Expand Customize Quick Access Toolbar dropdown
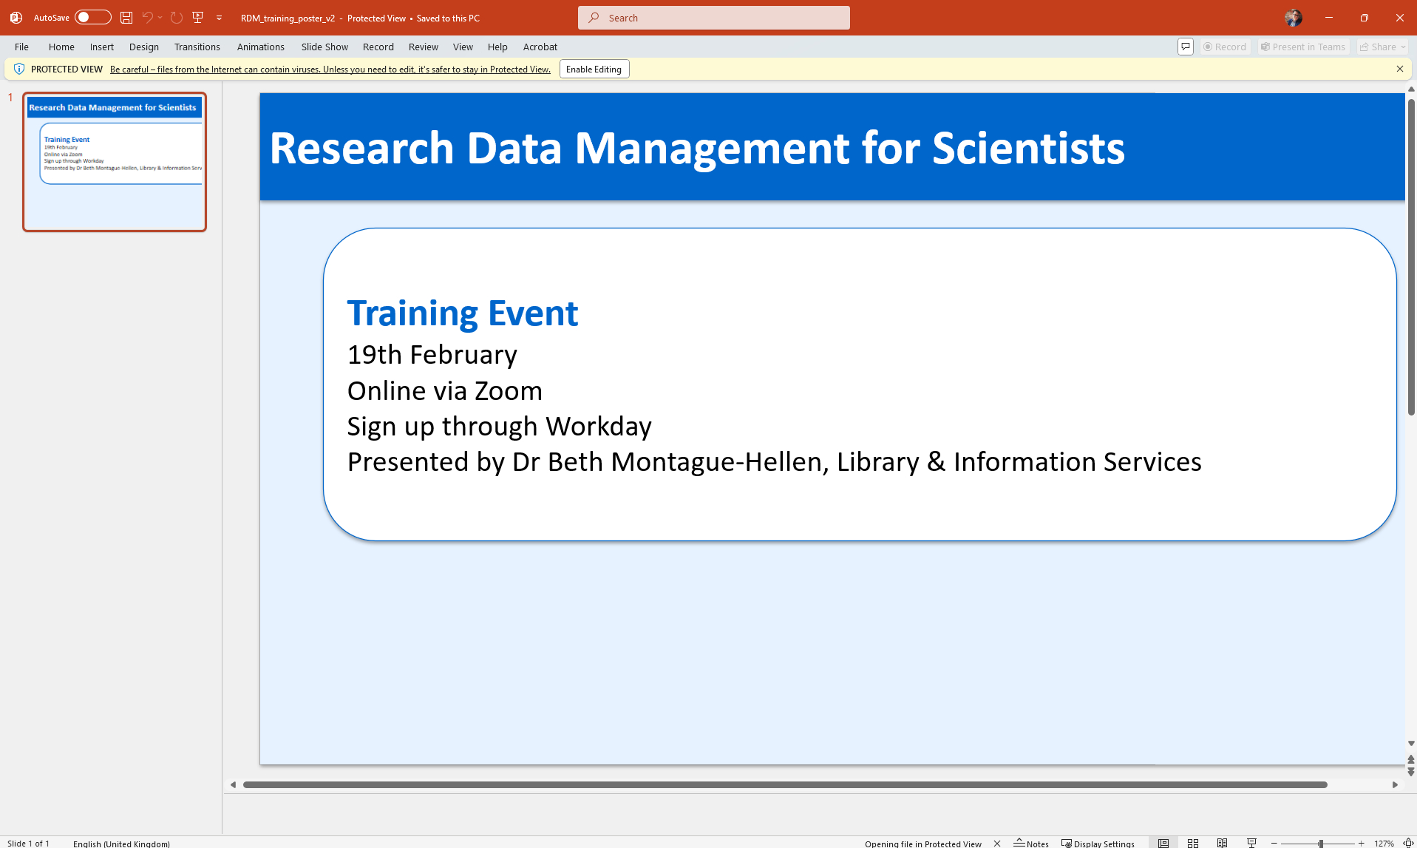This screenshot has width=1417, height=848. pos(220,18)
